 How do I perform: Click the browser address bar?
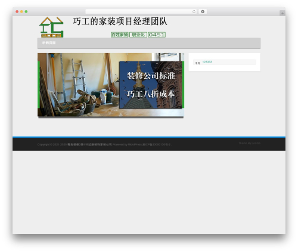(141, 11)
